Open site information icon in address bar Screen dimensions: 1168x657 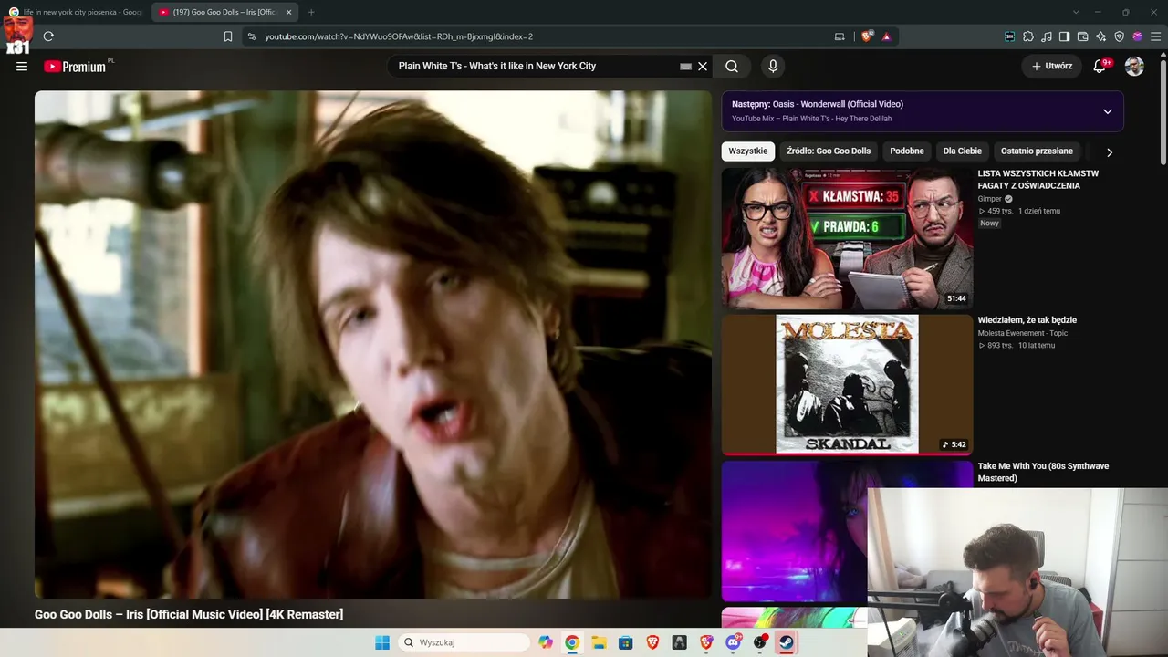[x=252, y=36]
